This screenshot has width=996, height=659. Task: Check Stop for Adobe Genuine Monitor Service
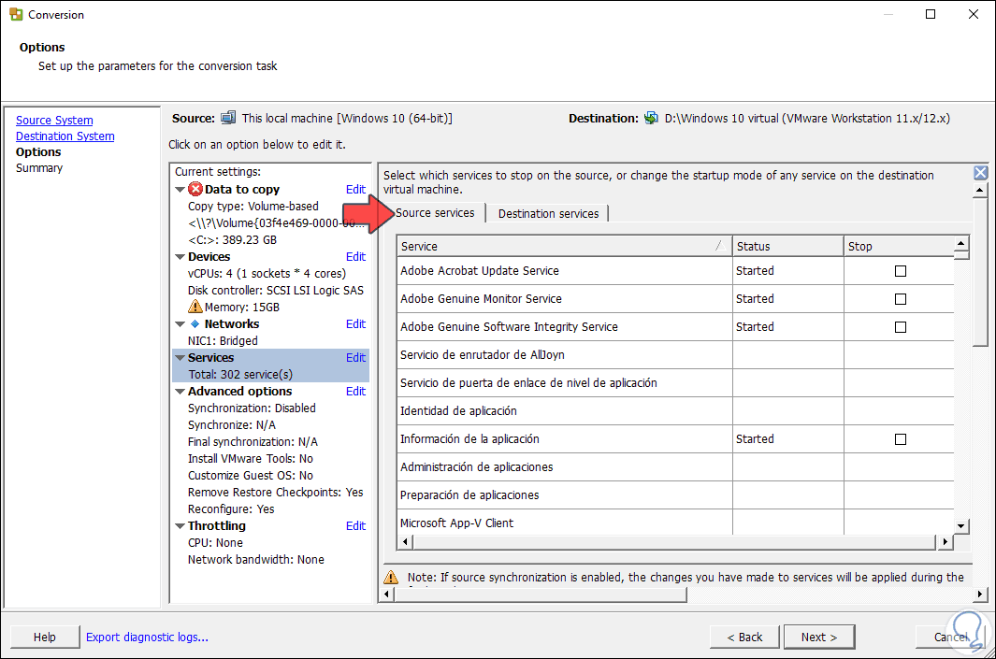coord(901,299)
